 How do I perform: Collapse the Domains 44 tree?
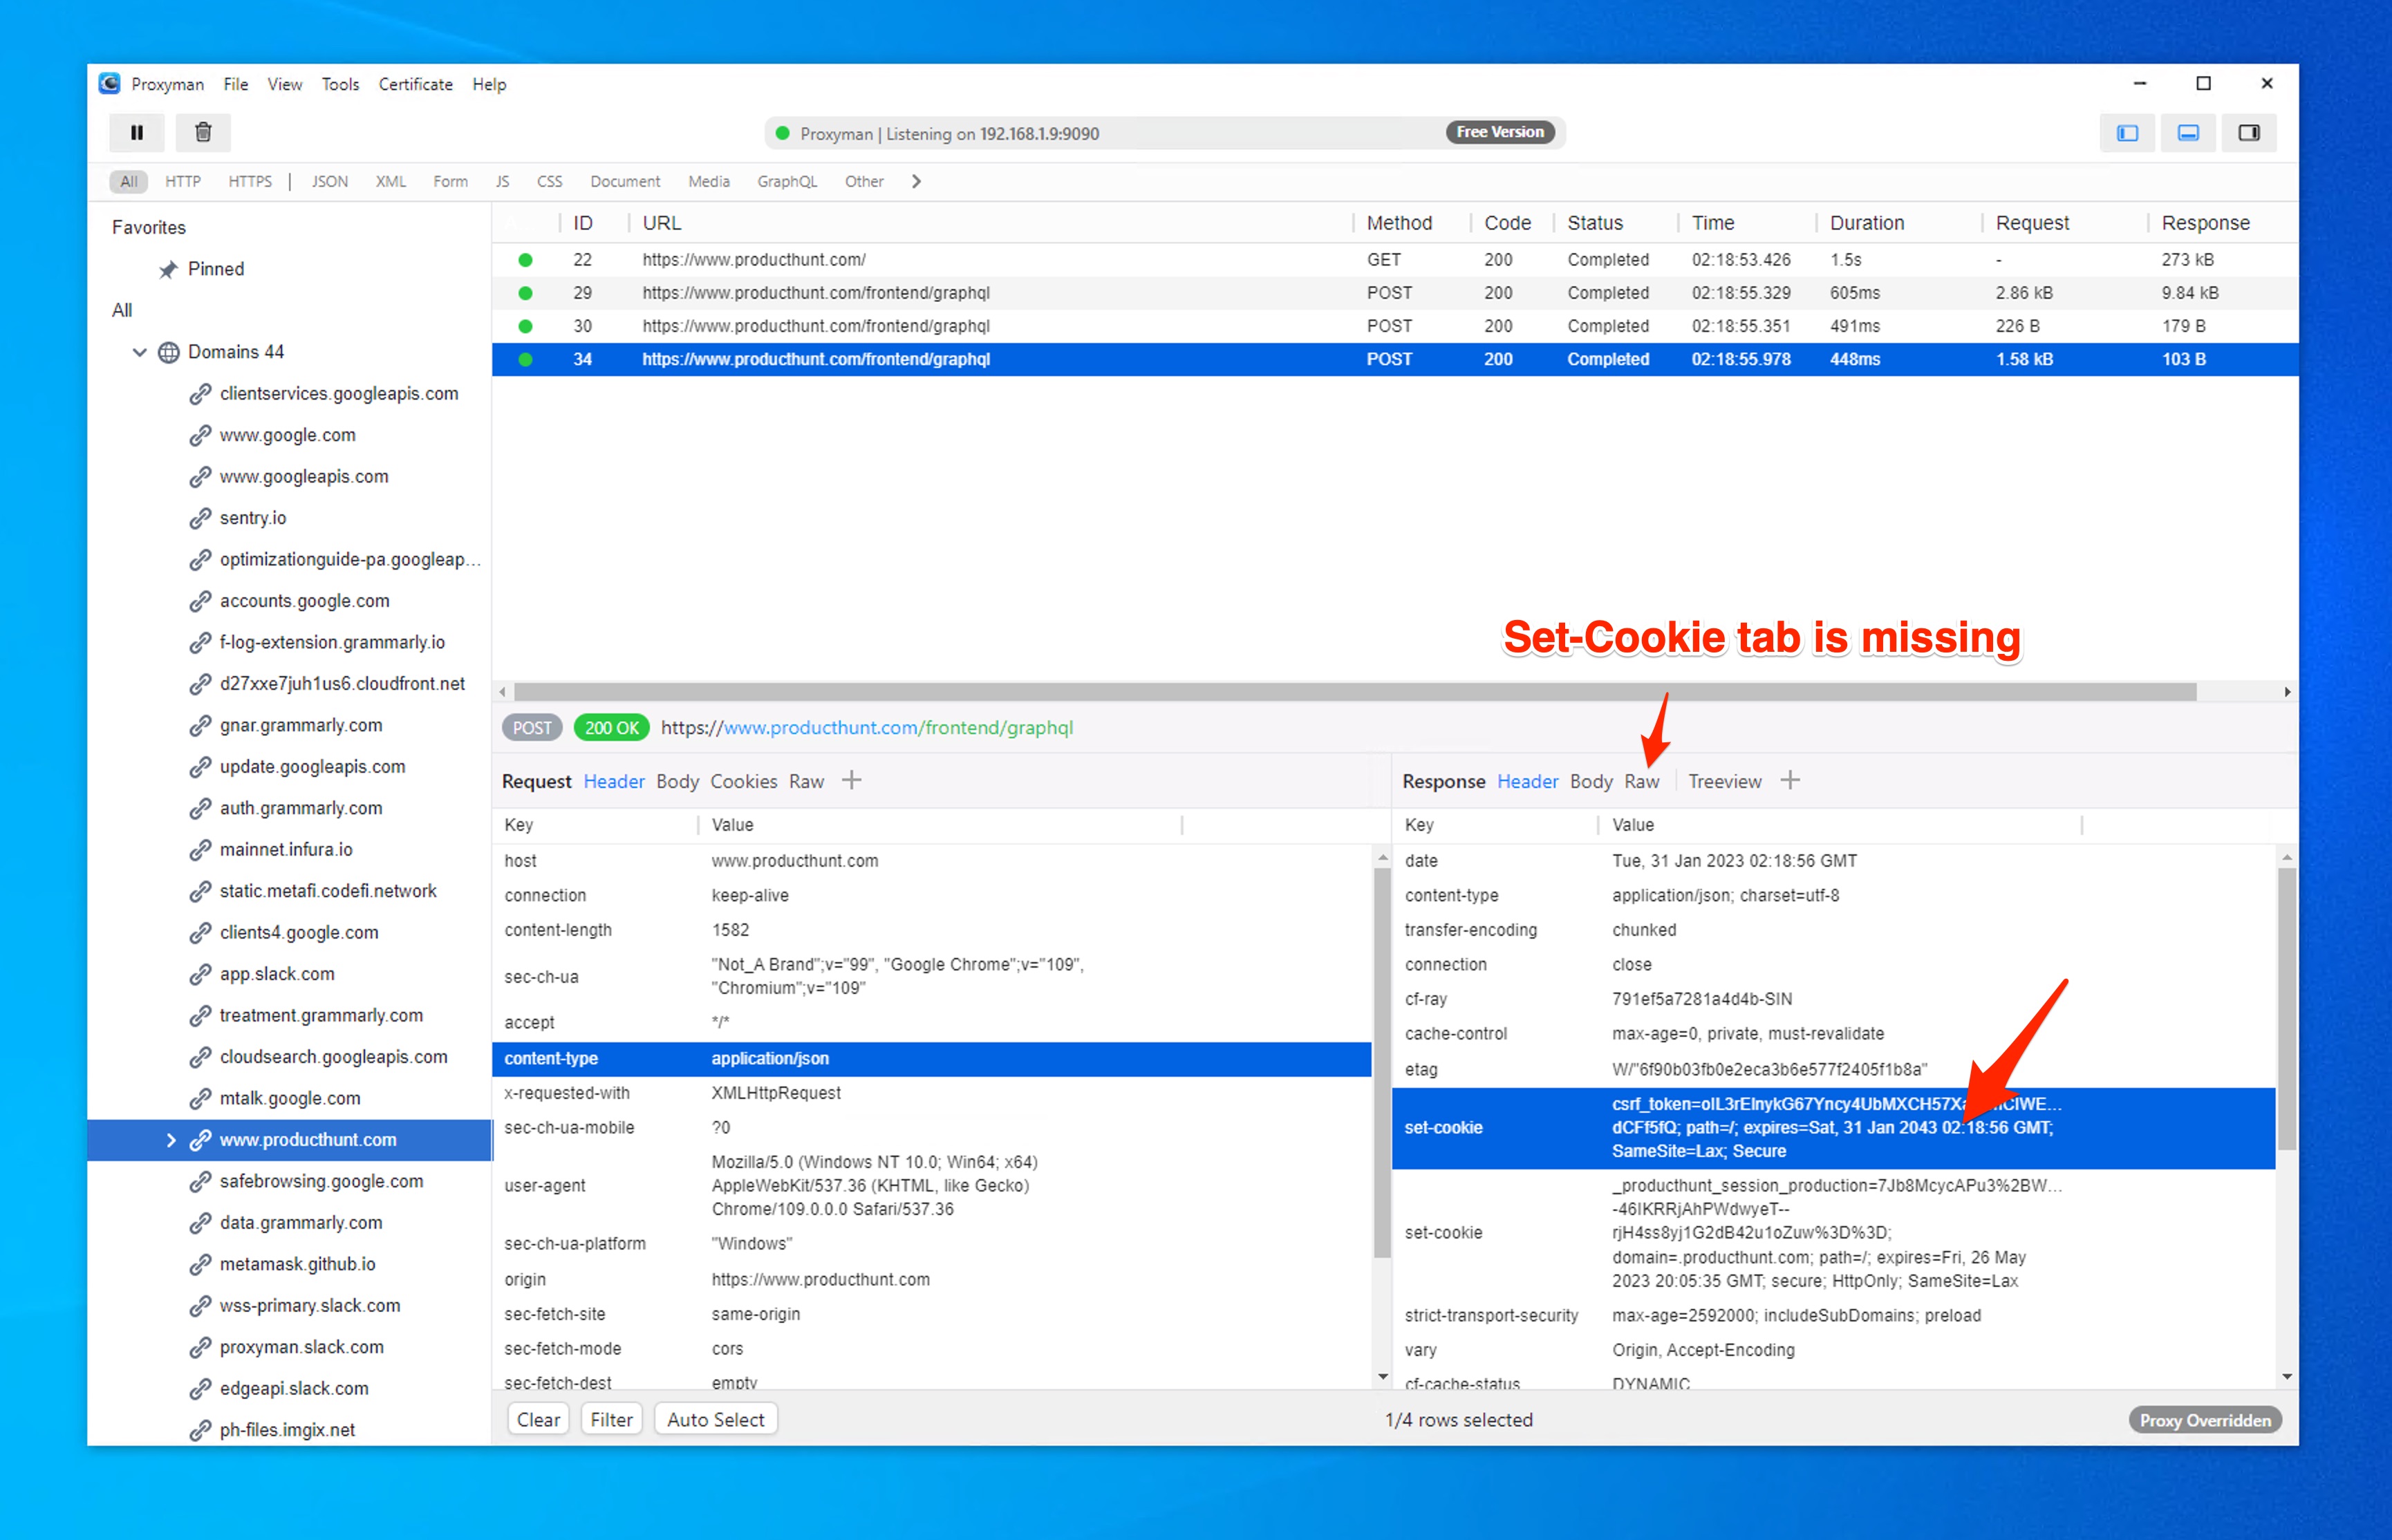(139, 352)
